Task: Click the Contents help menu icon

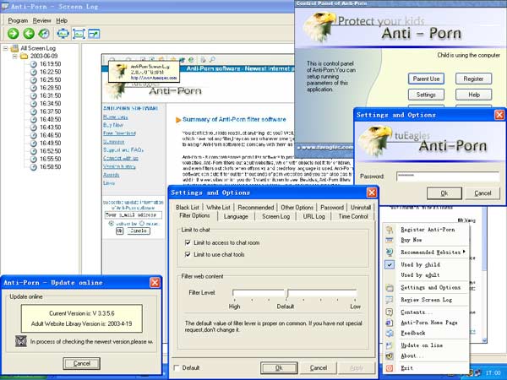Action: 390,312
